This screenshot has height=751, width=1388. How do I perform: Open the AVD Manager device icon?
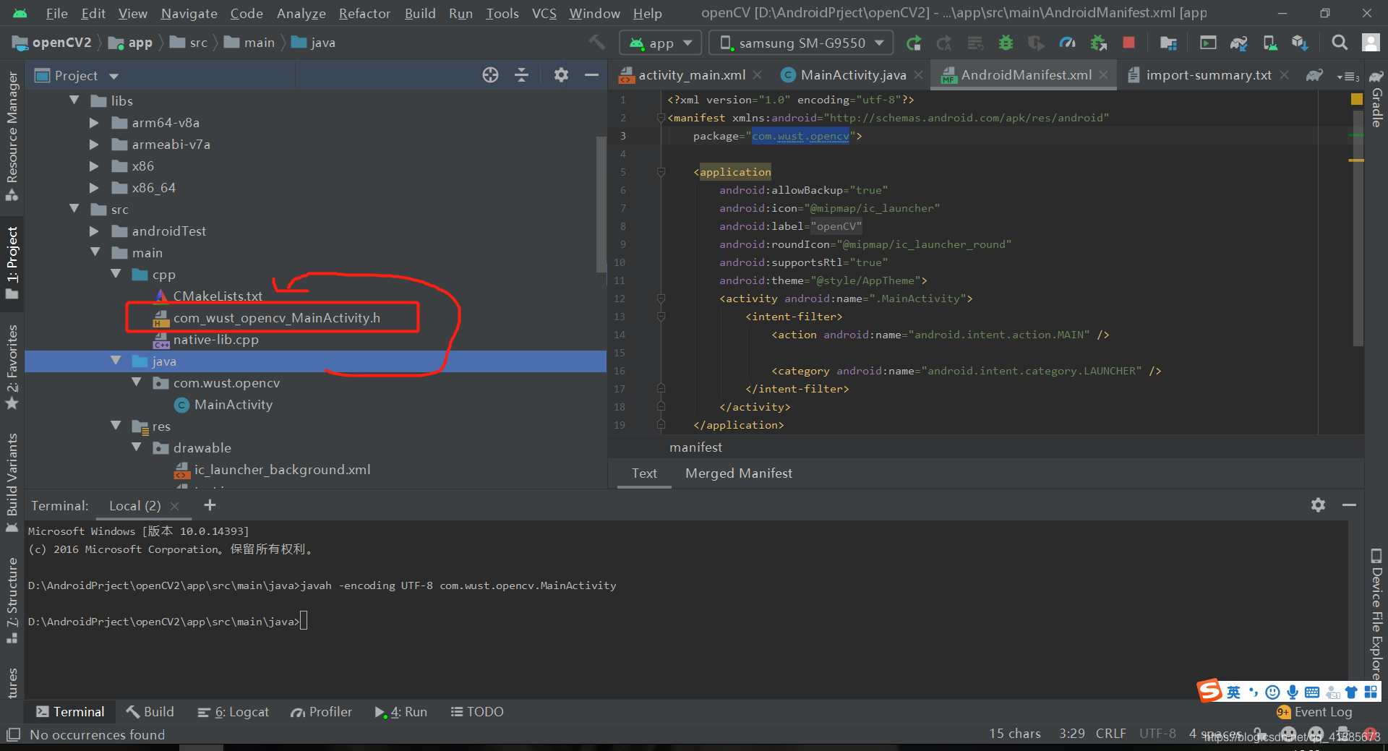click(1270, 42)
